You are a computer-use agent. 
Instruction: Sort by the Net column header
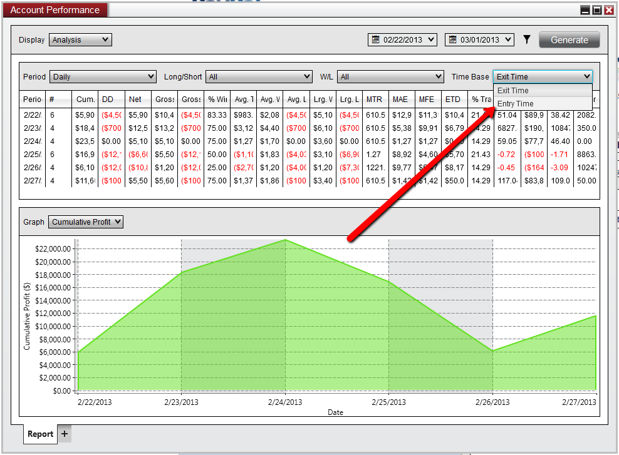tap(138, 100)
